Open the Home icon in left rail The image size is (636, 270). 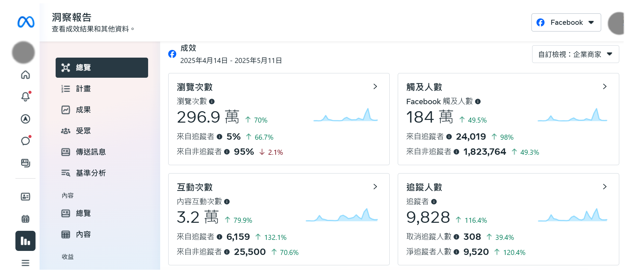[x=25, y=75]
